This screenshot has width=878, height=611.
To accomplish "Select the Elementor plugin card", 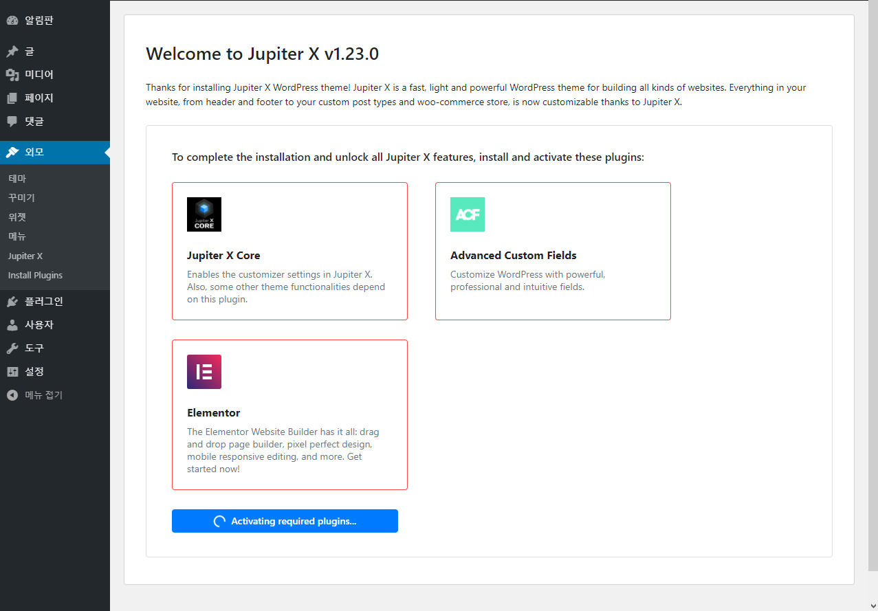I will [x=289, y=414].
